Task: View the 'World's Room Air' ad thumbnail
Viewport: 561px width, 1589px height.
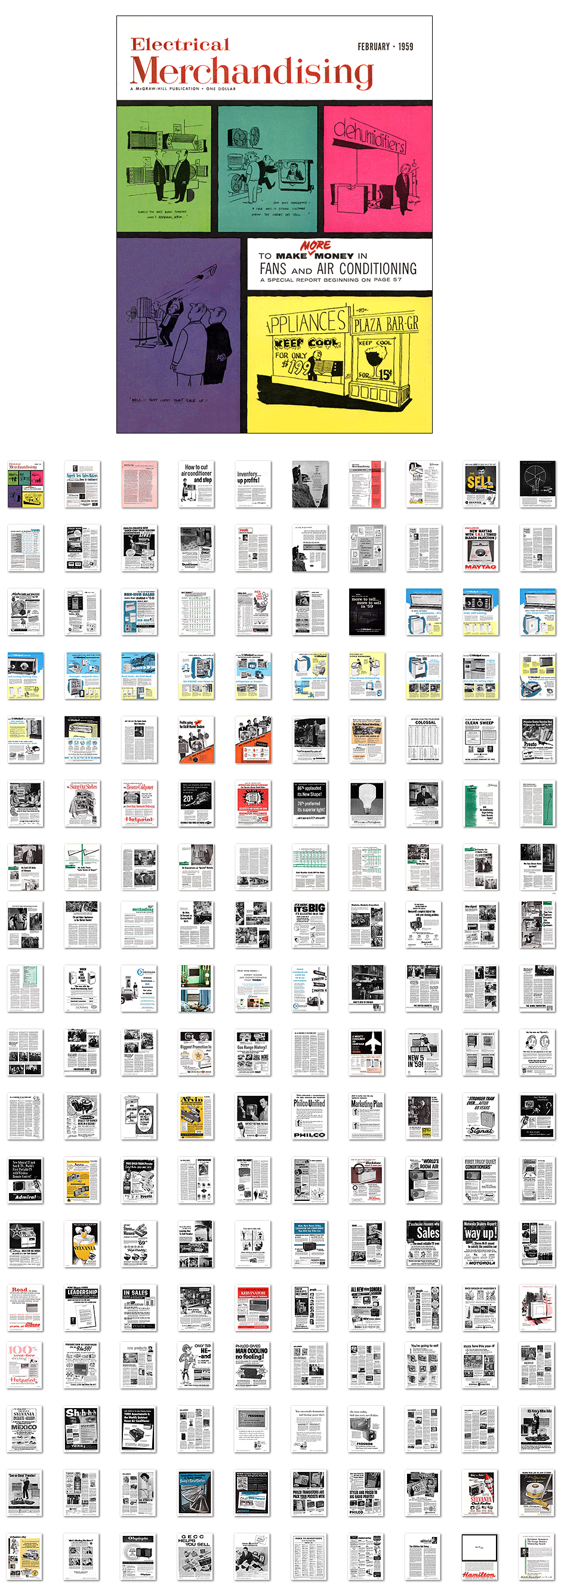Action: coord(424,1181)
